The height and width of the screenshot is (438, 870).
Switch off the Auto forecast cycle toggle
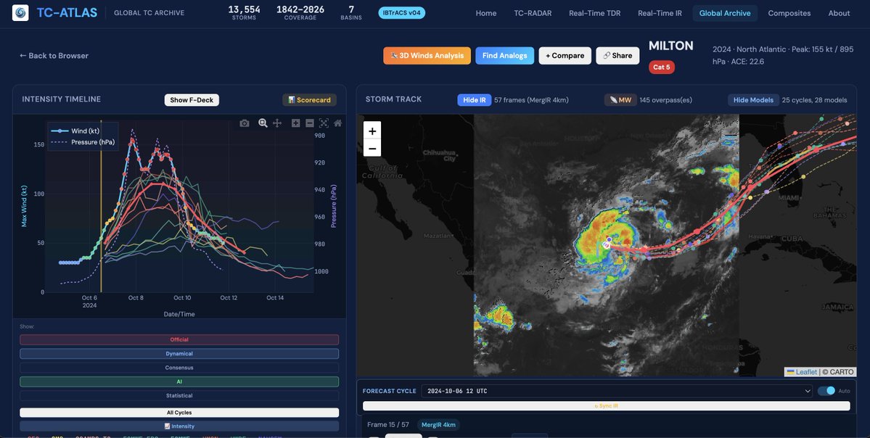point(826,391)
